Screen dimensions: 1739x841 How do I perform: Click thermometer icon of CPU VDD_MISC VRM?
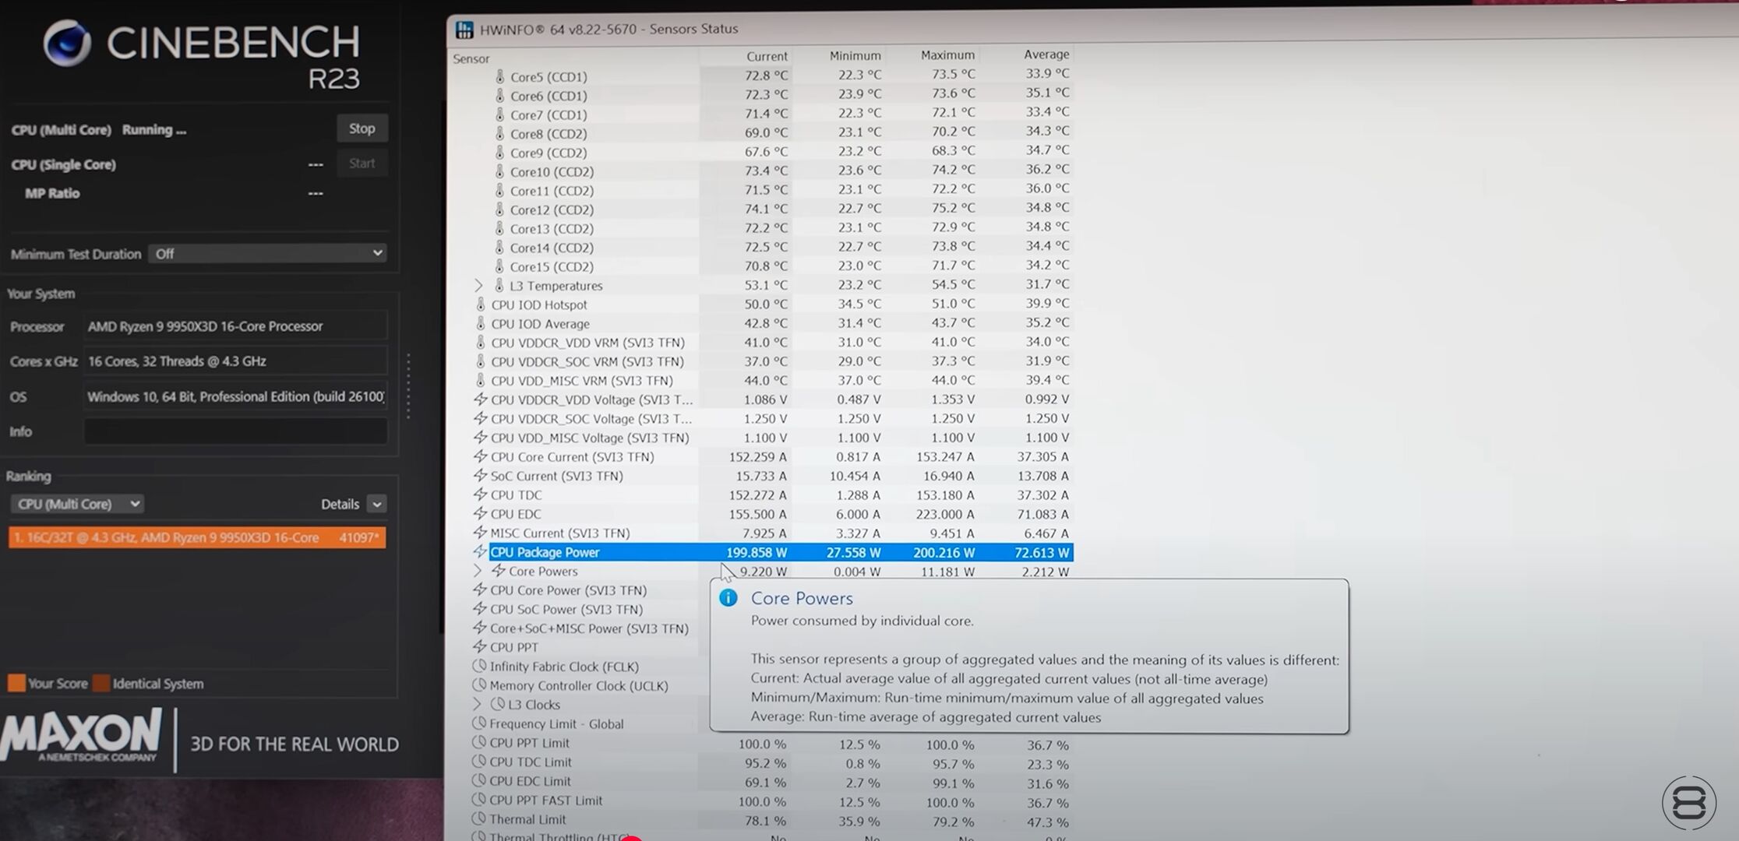[481, 380]
